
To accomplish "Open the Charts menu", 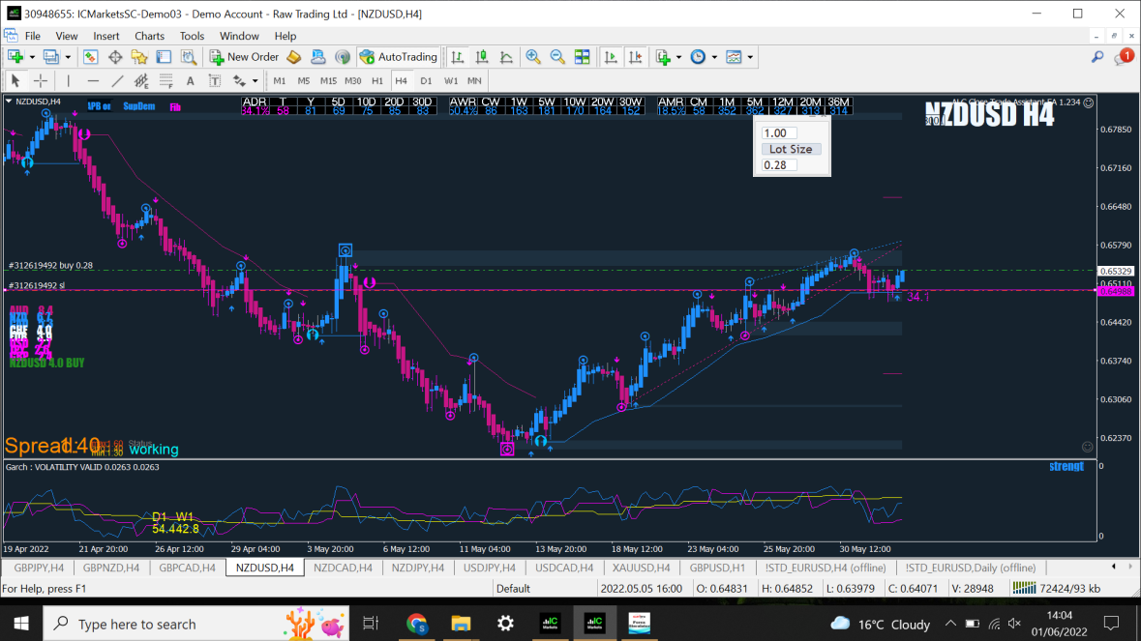I will click(x=149, y=36).
